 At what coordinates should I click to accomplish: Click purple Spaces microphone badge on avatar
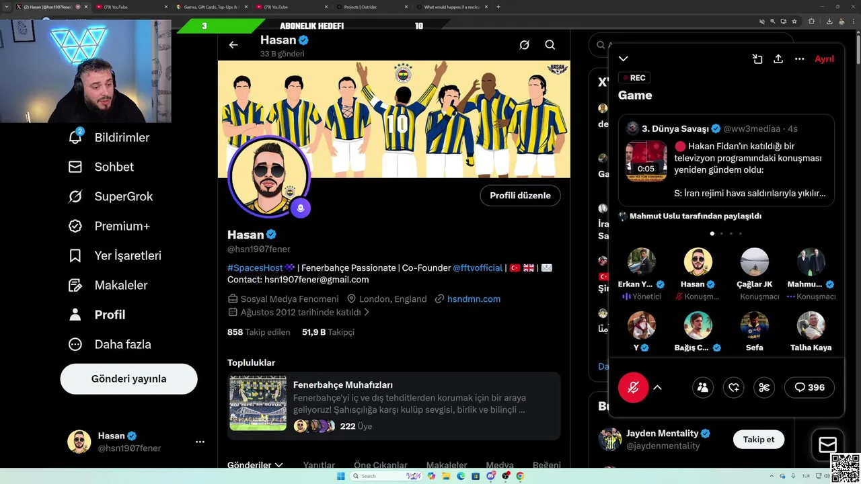301,208
